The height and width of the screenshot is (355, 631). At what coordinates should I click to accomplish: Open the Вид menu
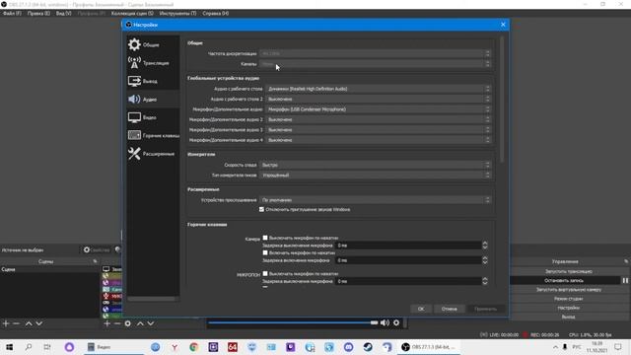[63, 13]
